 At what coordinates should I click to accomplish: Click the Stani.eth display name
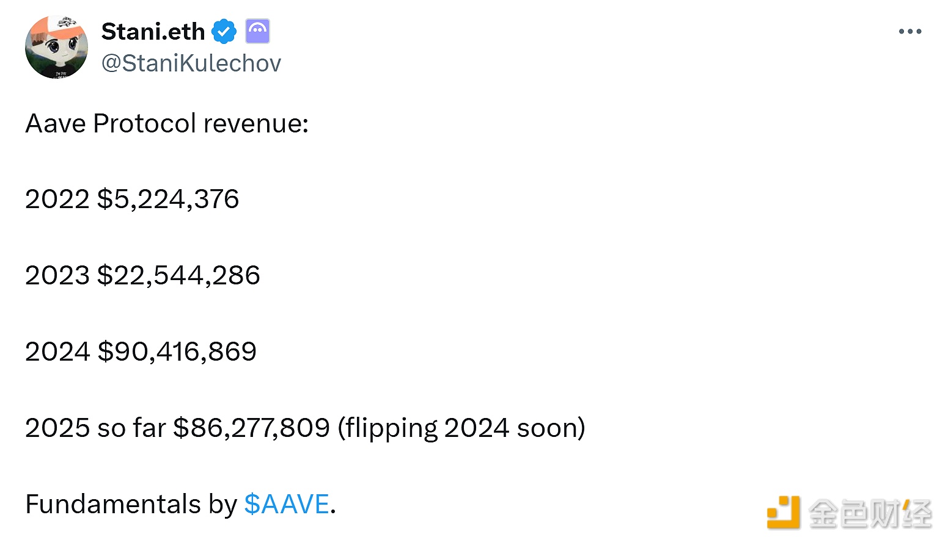tap(153, 32)
